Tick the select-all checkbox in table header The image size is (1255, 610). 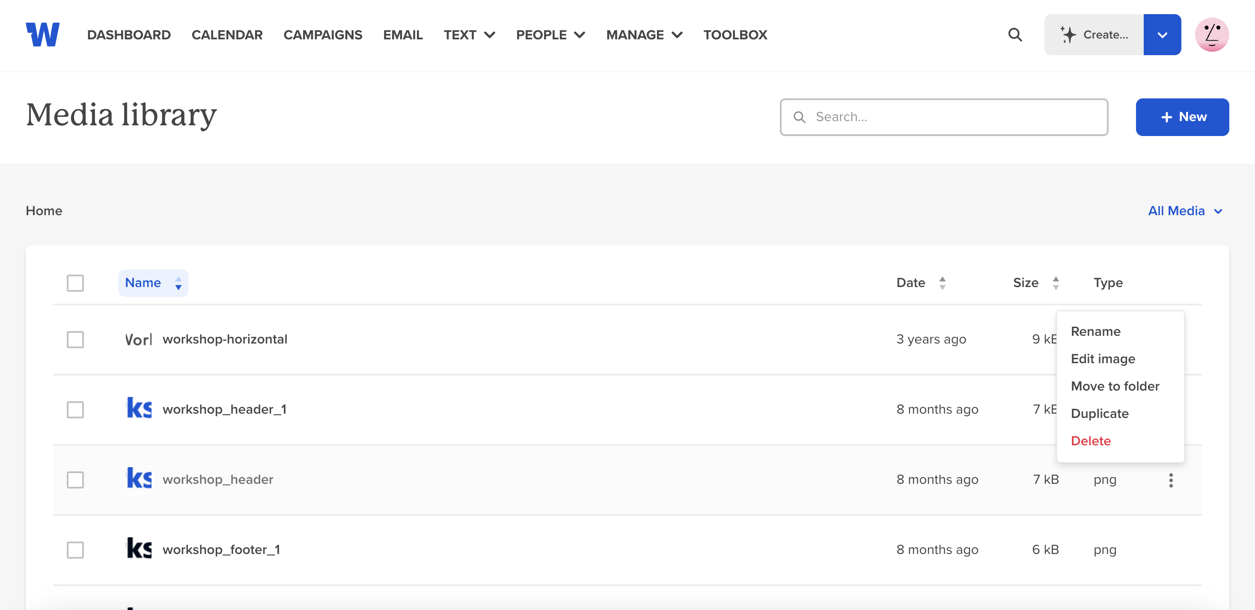click(75, 283)
